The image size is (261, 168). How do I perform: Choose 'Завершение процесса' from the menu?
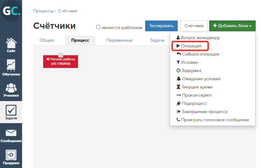pyautogui.click(x=202, y=111)
